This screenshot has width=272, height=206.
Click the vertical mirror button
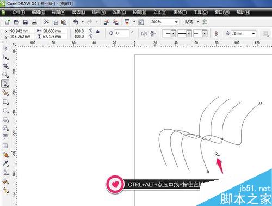[153, 33]
